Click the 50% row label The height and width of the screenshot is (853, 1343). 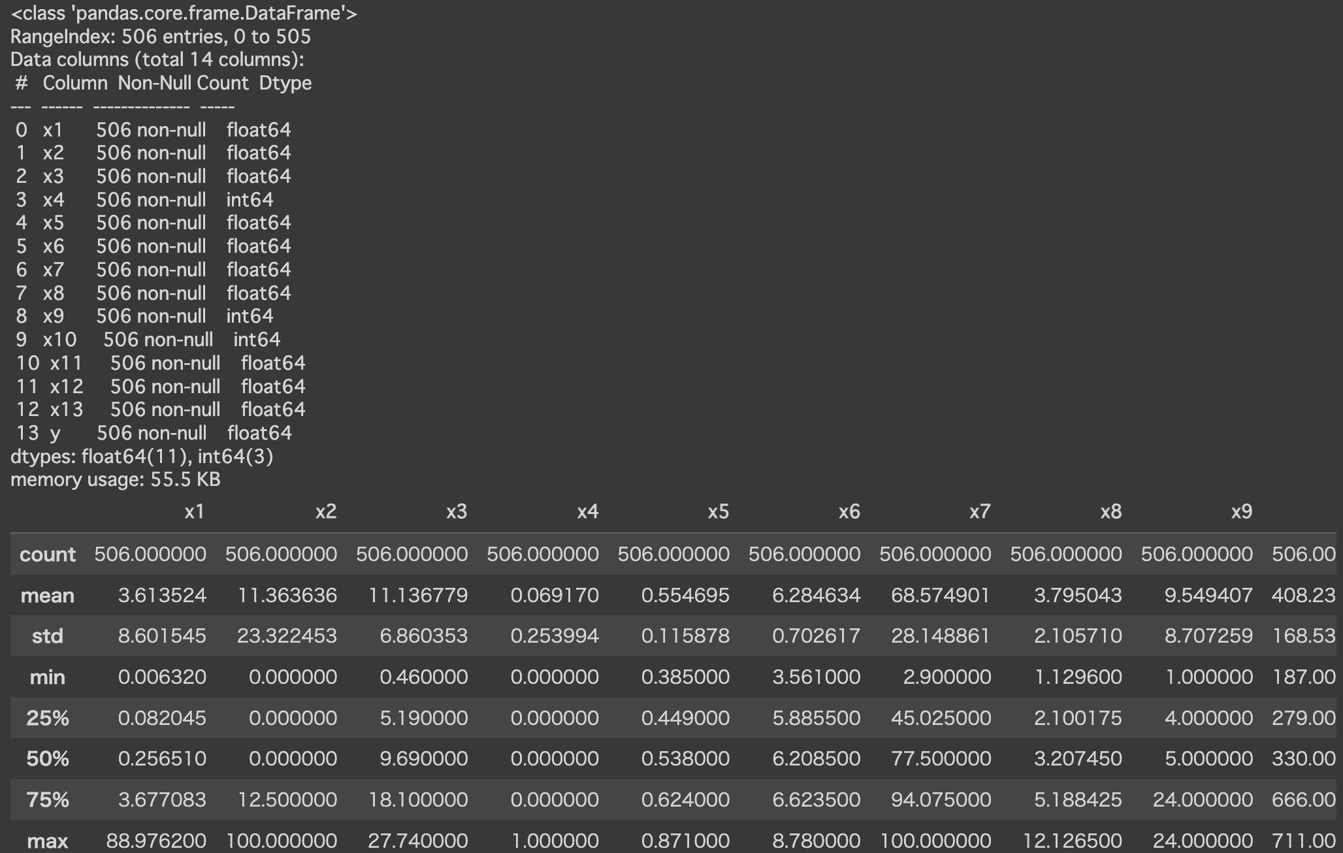[x=48, y=759]
